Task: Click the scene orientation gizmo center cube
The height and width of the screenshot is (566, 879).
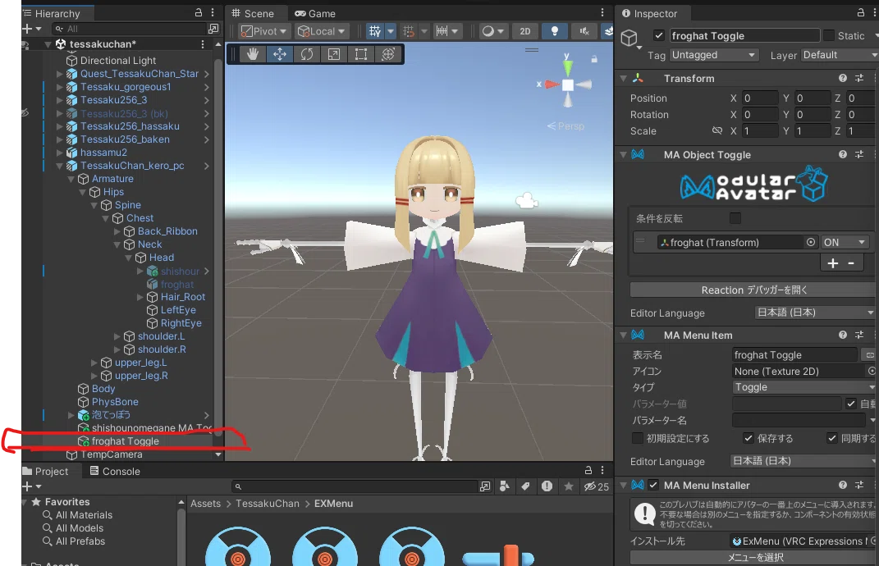Action: [x=568, y=84]
